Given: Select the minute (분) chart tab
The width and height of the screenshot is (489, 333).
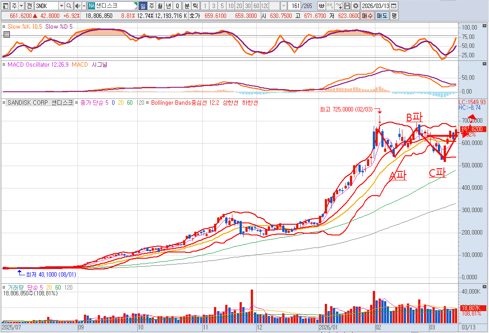Looking at the screenshot, I should coord(187,6).
